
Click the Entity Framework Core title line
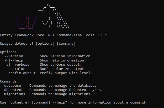coord(54,35)
